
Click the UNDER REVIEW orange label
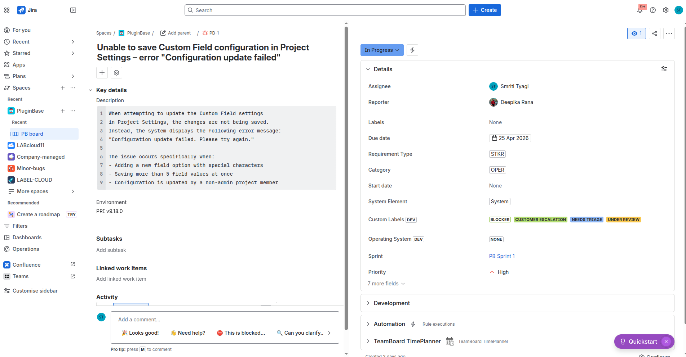click(x=624, y=220)
